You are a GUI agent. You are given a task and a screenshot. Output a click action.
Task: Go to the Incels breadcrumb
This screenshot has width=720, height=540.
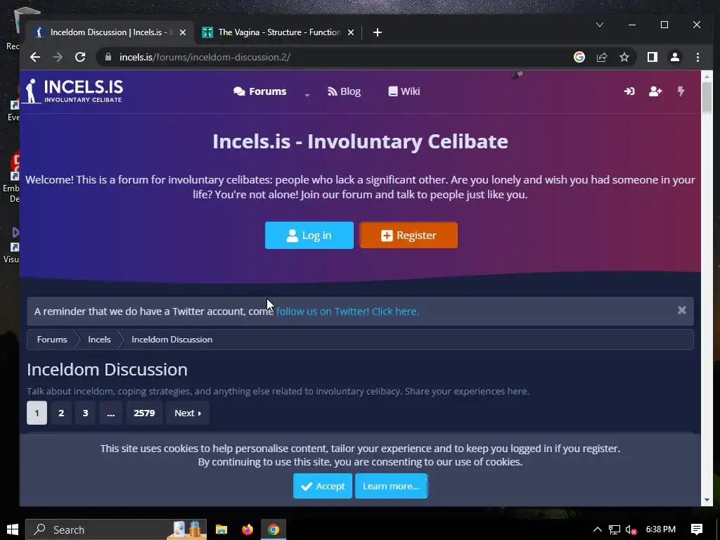click(99, 340)
